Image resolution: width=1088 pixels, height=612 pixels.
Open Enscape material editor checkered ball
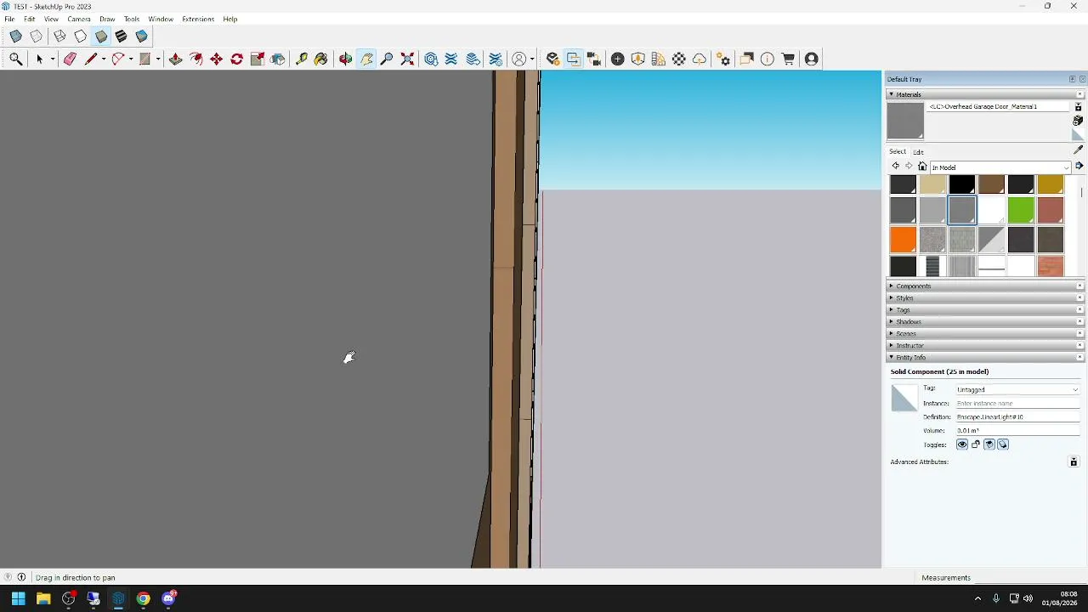pyautogui.click(x=679, y=59)
